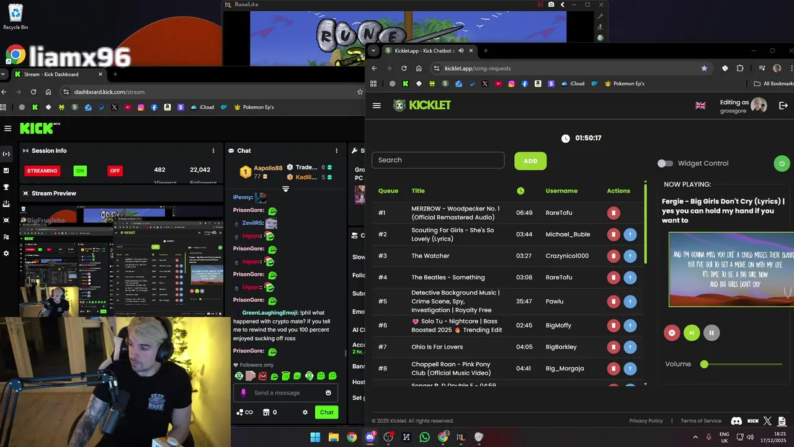Click the green ADD button
The width and height of the screenshot is (794, 447).
[530, 161]
